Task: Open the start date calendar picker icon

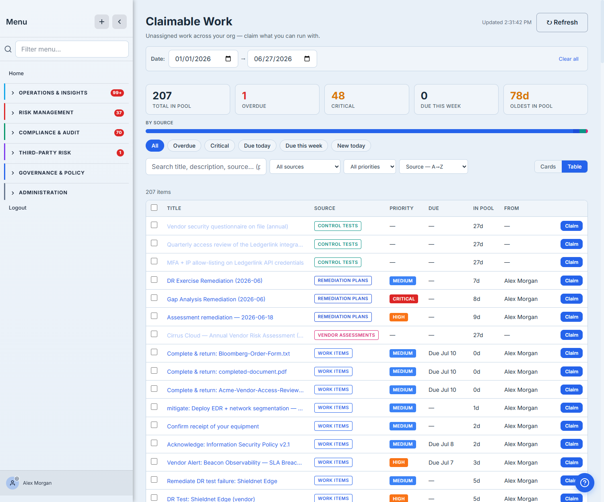Action: pos(228,59)
